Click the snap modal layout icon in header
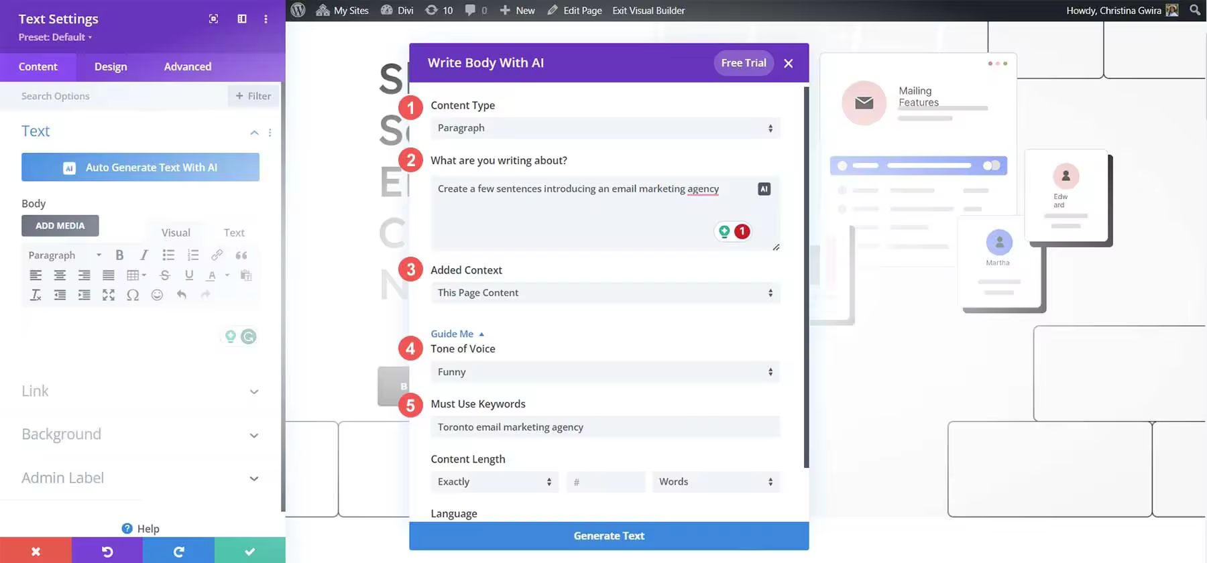The height and width of the screenshot is (563, 1207). (x=242, y=19)
